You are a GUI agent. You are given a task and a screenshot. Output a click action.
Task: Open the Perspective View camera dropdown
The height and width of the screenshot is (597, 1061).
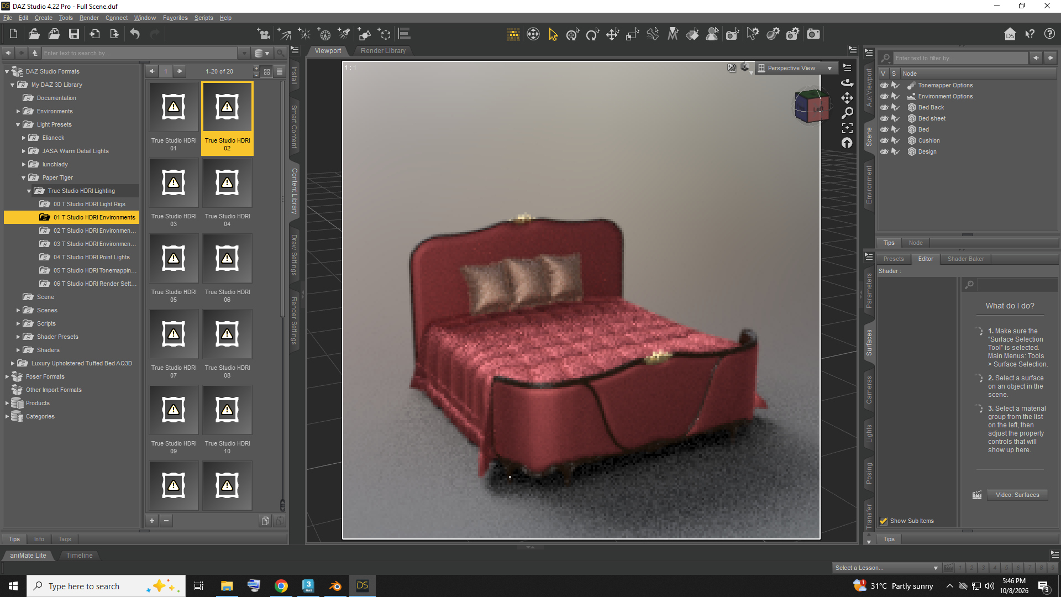click(796, 68)
